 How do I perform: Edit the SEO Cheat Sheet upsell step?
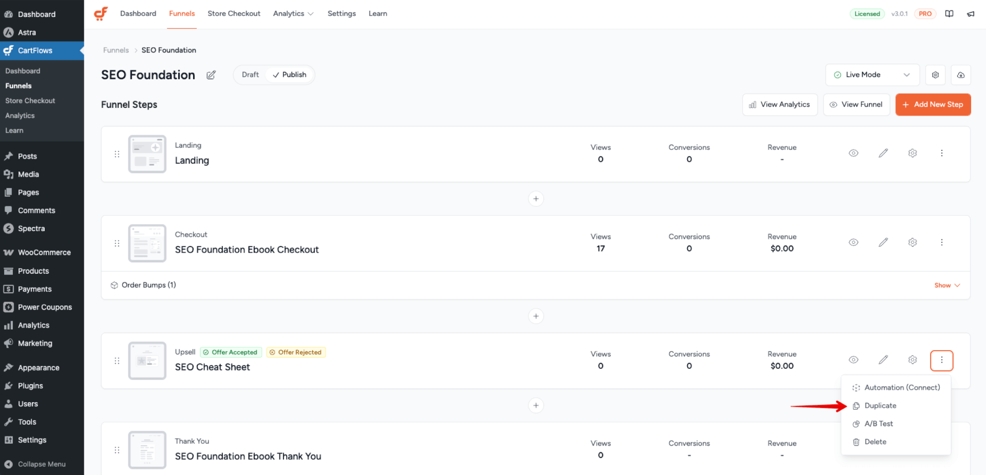883,360
